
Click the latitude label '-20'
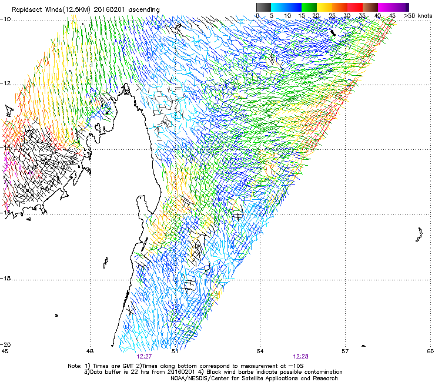point(5,344)
